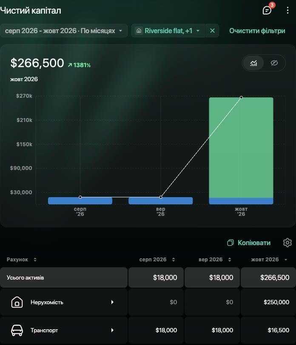Switch to chart view toggle

pyautogui.click(x=253, y=63)
